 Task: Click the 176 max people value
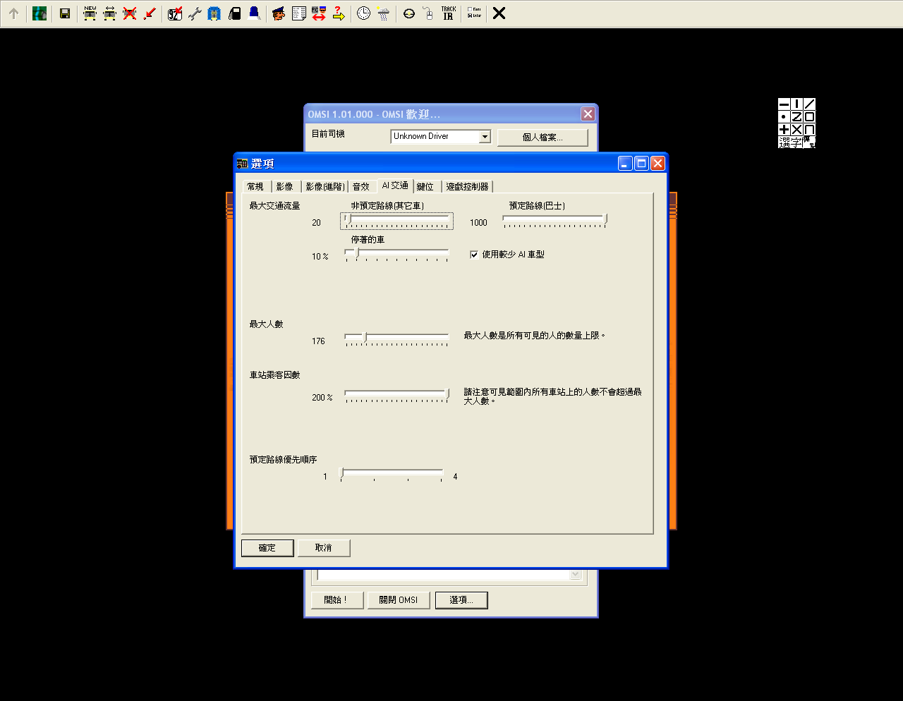(x=318, y=341)
